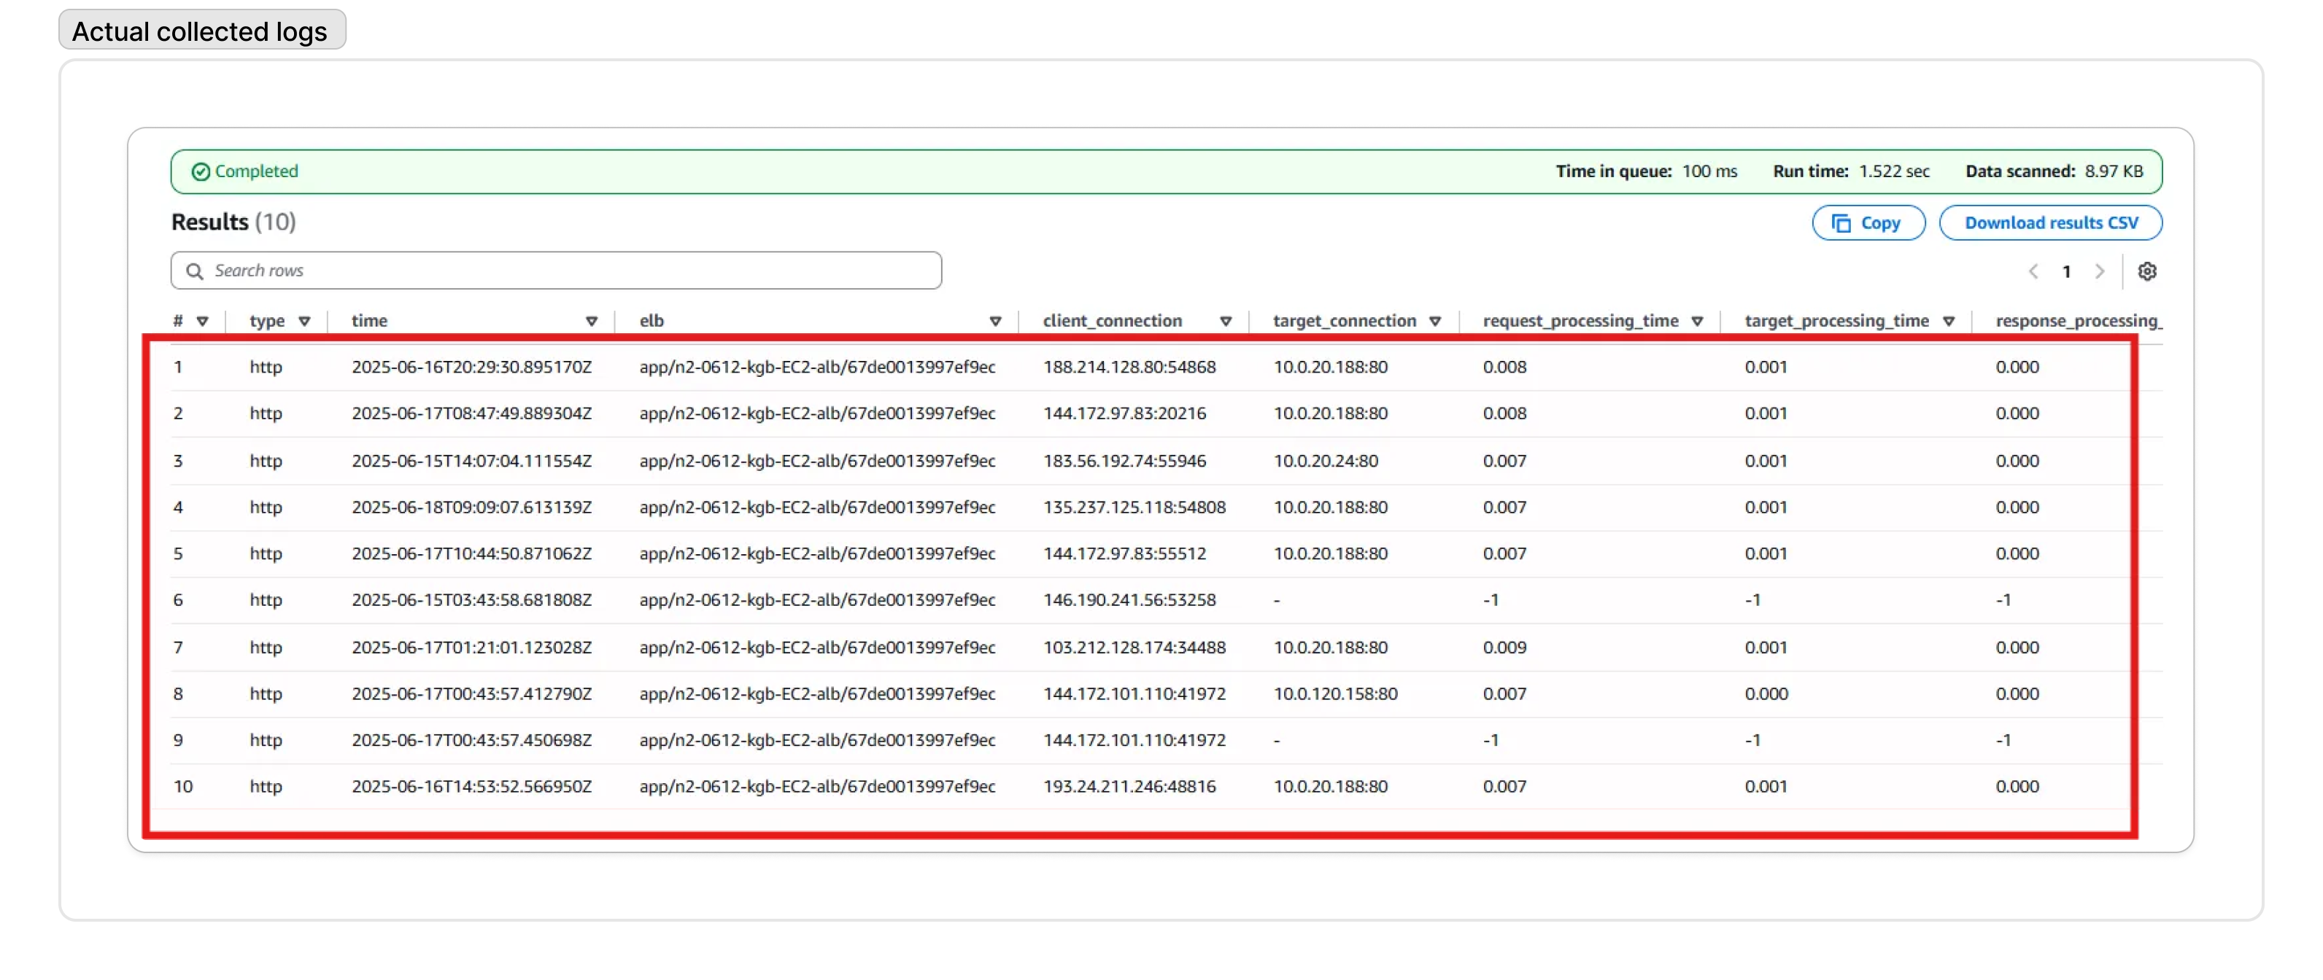Open sort menu for target_processing_time column
The image size is (2323, 980).
pos(1949,321)
